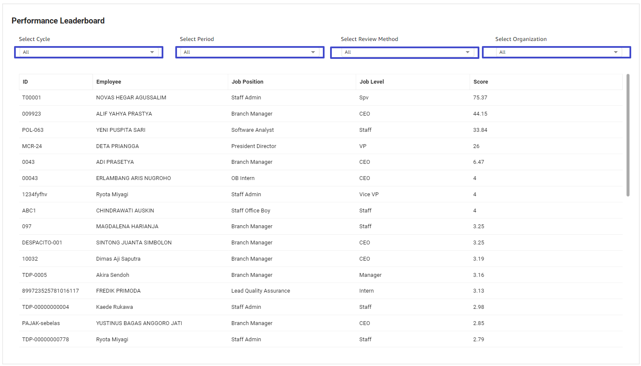Sort by the Score column header
This screenshot has width=641, height=366.
coord(546,82)
